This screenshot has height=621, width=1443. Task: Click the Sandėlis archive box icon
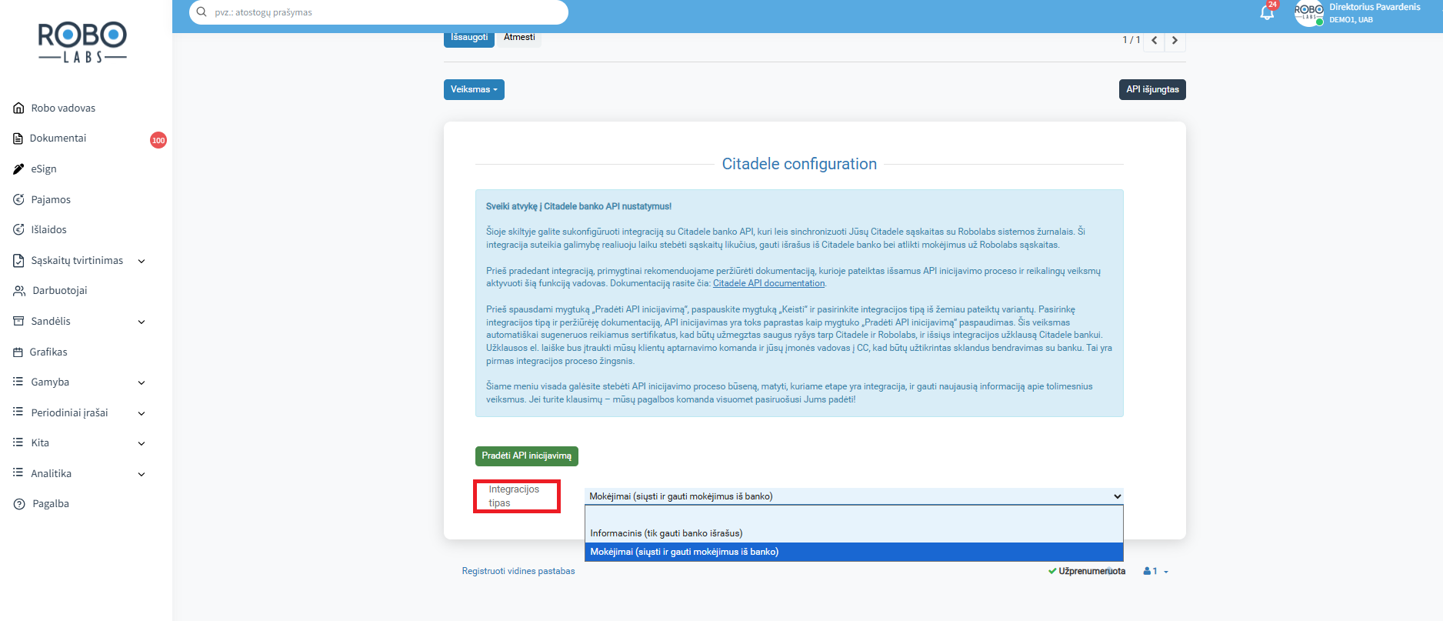(x=18, y=321)
